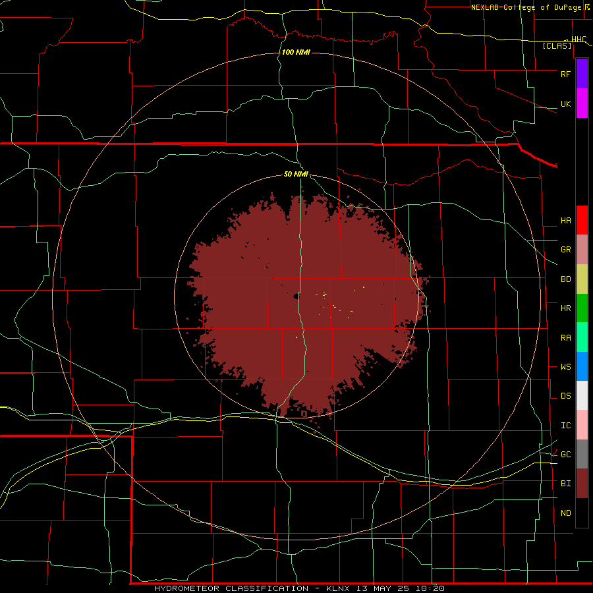Click the BI dark red legend swatch
This screenshot has height=593, width=593.
pyautogui.click(x=582, y=484)
